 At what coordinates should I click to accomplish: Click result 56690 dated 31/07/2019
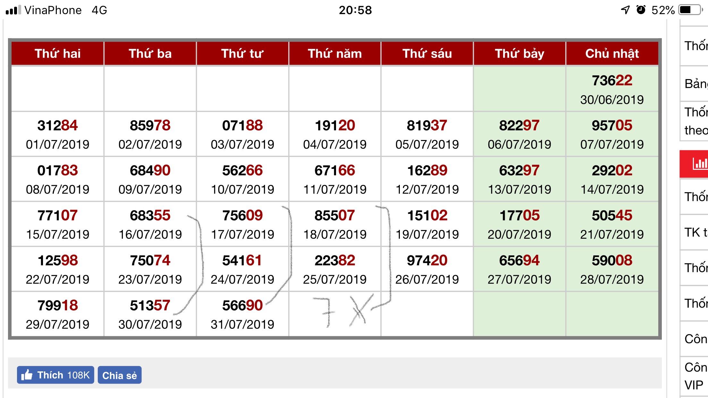coord(242,314)
